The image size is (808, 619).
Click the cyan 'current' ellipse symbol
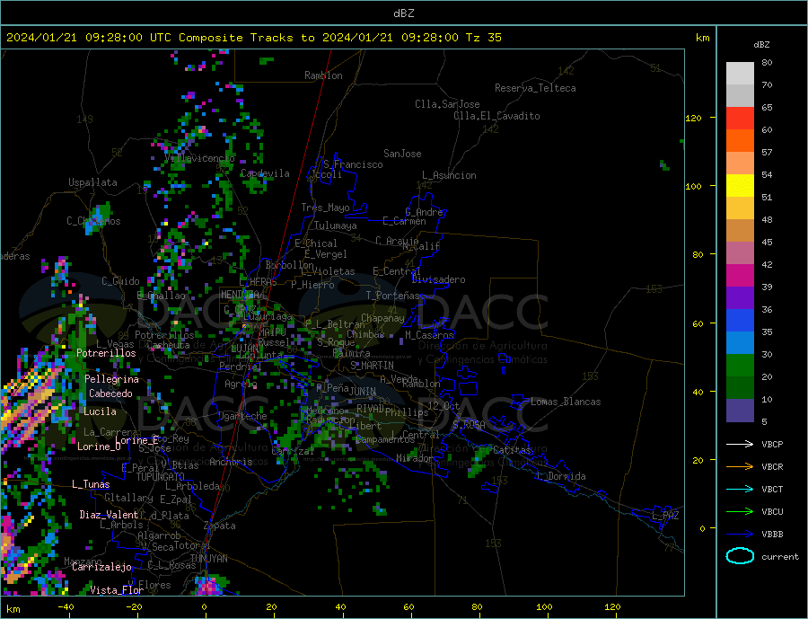pos(740,556)
